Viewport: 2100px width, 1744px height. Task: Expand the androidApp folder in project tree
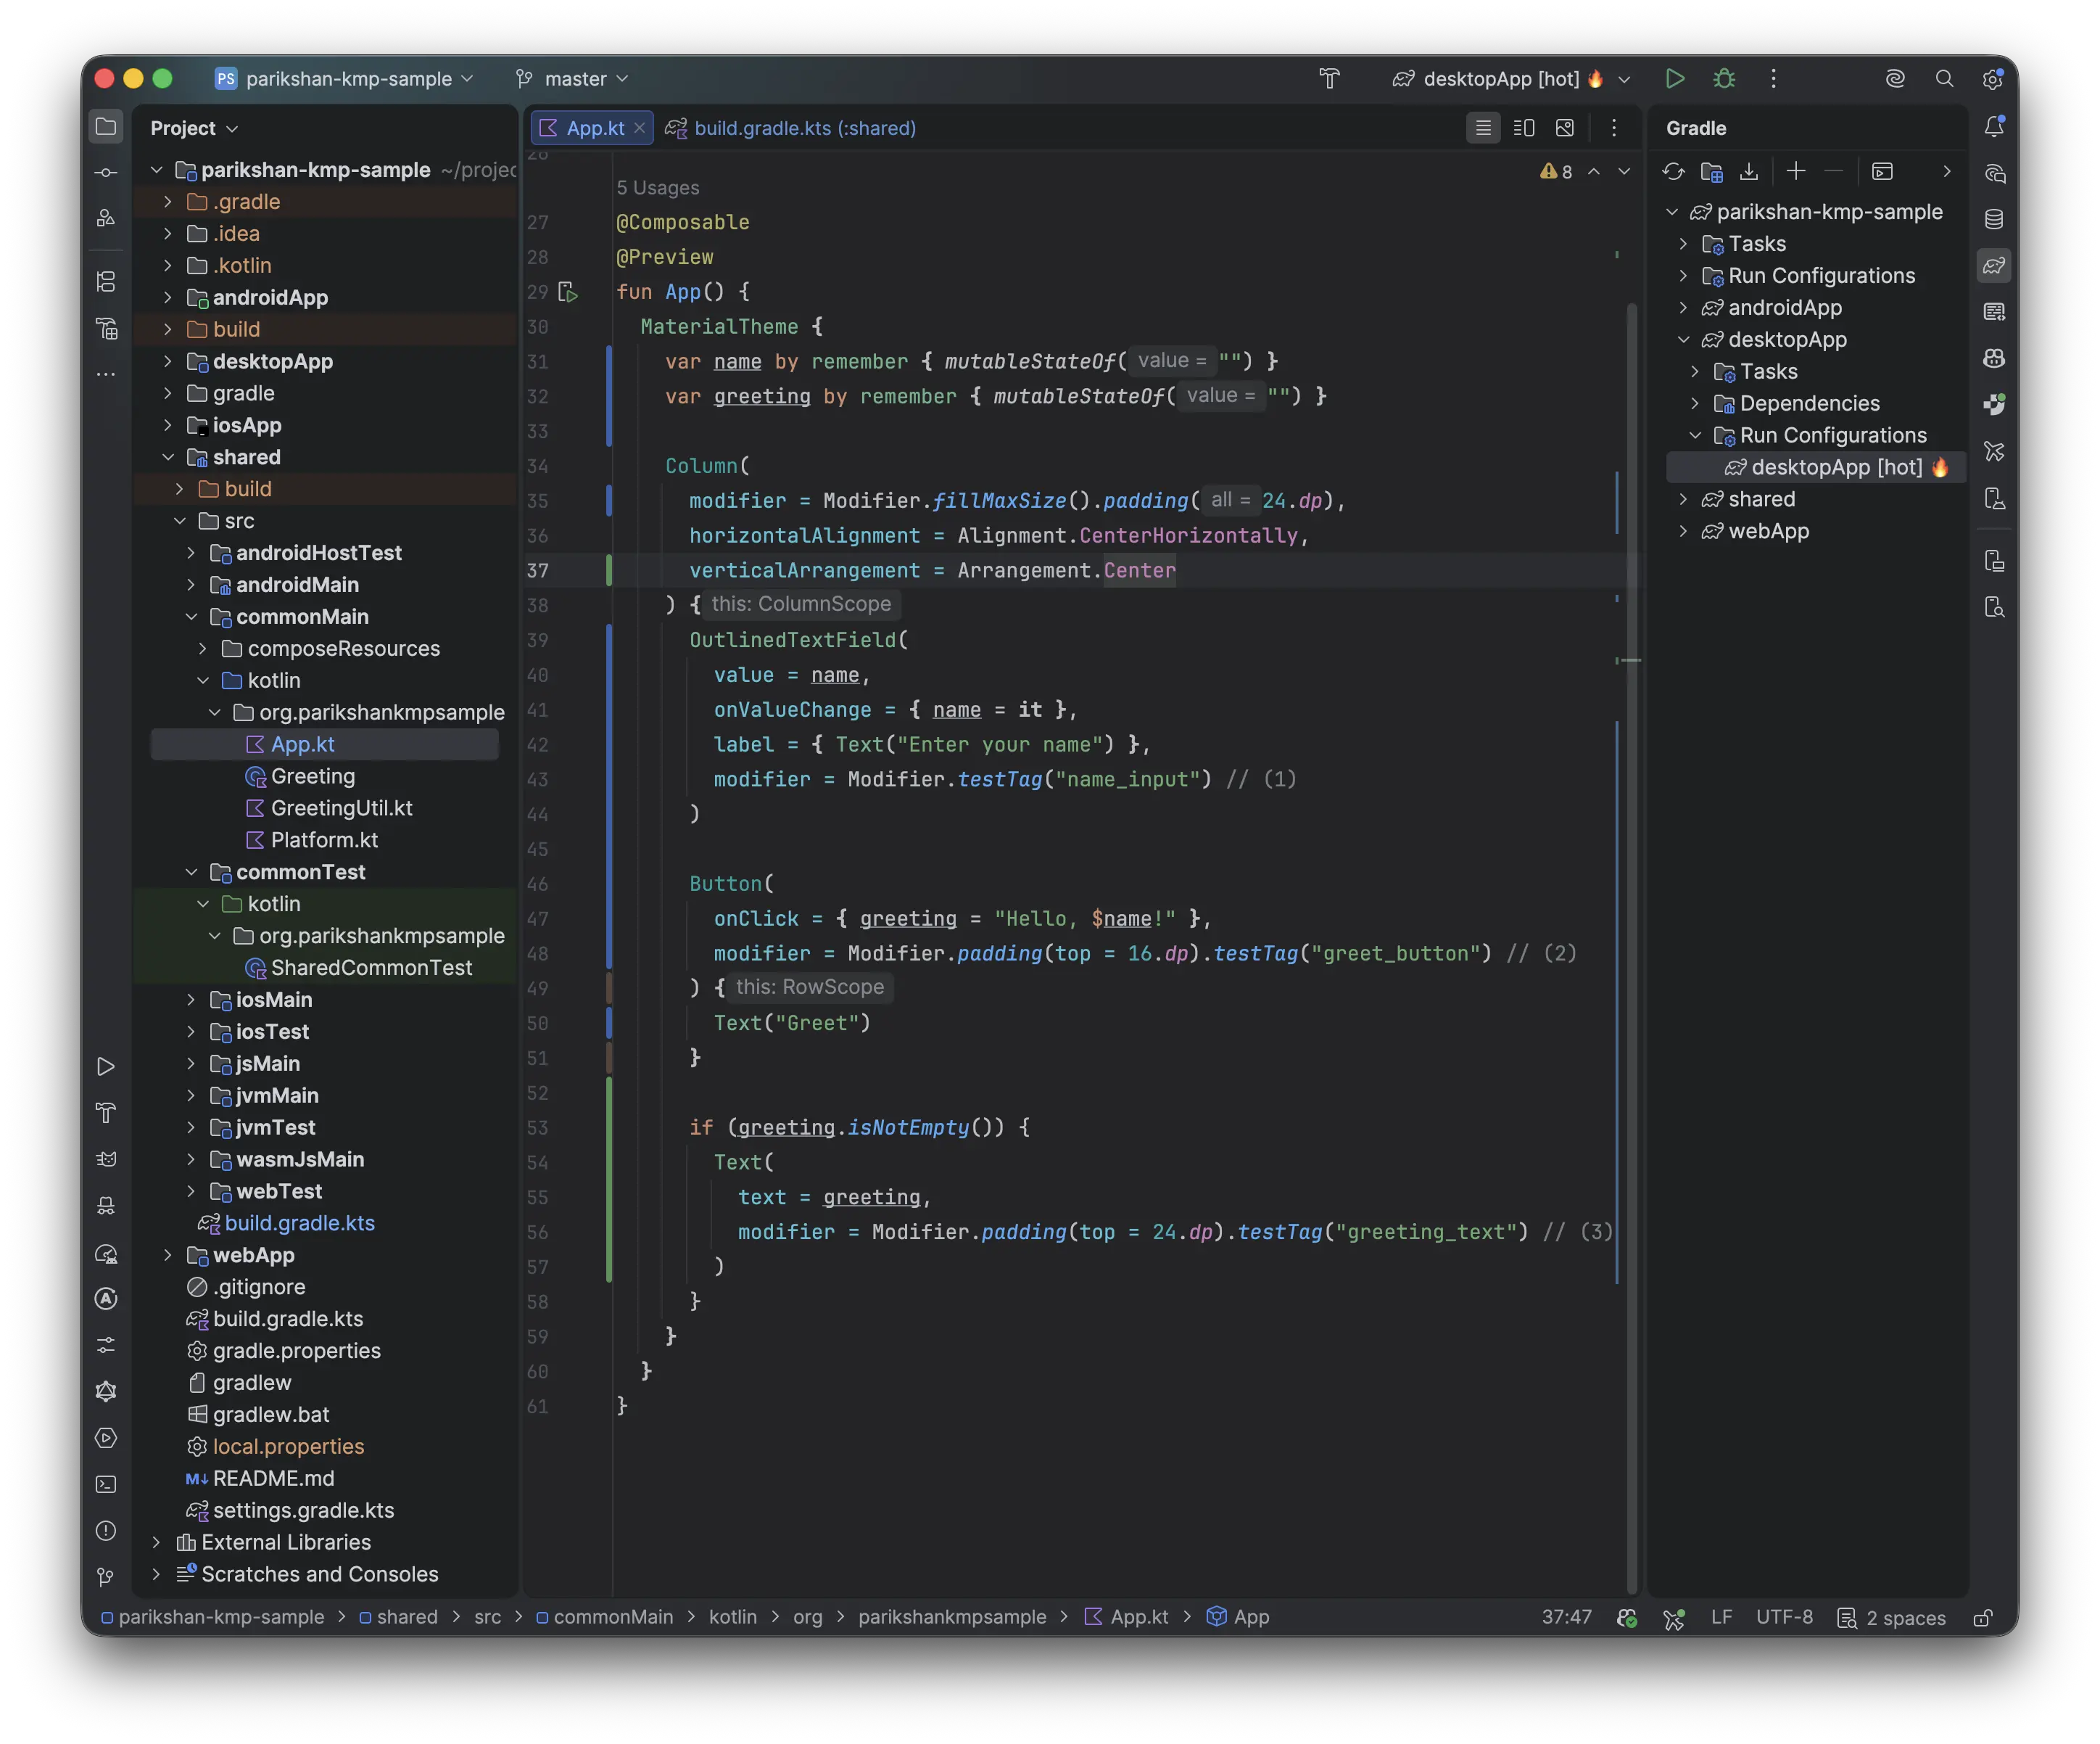coord(167,297)
